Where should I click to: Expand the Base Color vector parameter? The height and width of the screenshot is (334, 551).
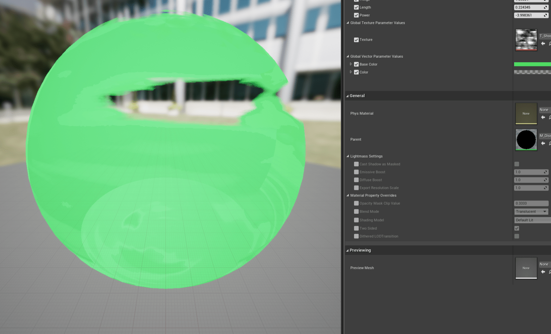pos(351,64)
